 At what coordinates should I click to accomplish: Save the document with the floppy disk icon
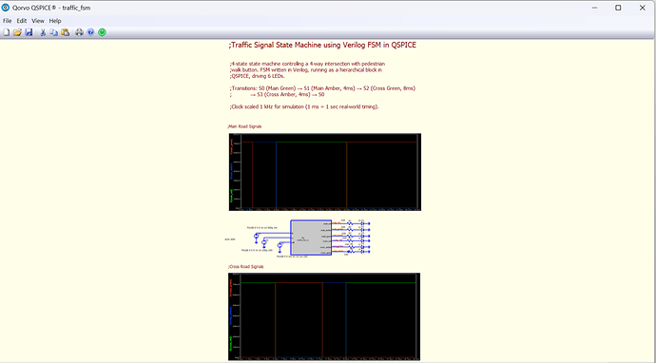[x=29, y=32]
